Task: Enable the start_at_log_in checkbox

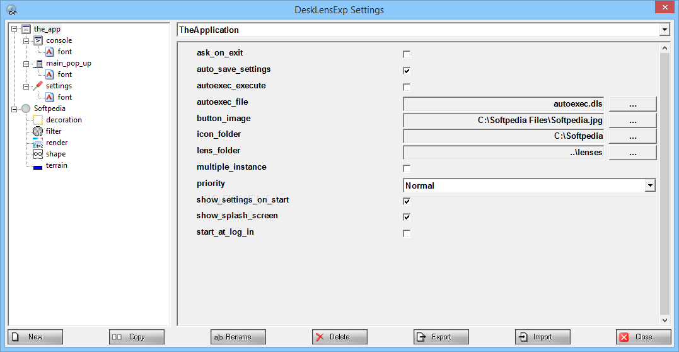Action: click(407, 233)
